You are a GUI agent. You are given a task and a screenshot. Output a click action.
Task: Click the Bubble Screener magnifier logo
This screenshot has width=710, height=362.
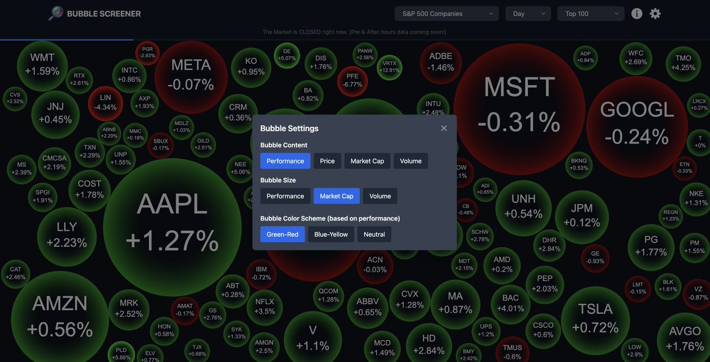pyautogui.click(x=56, y=13)
